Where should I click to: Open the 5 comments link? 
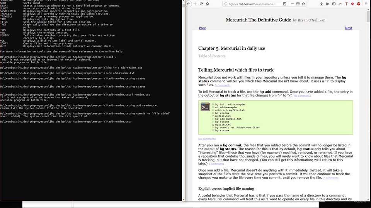point(223,85)
